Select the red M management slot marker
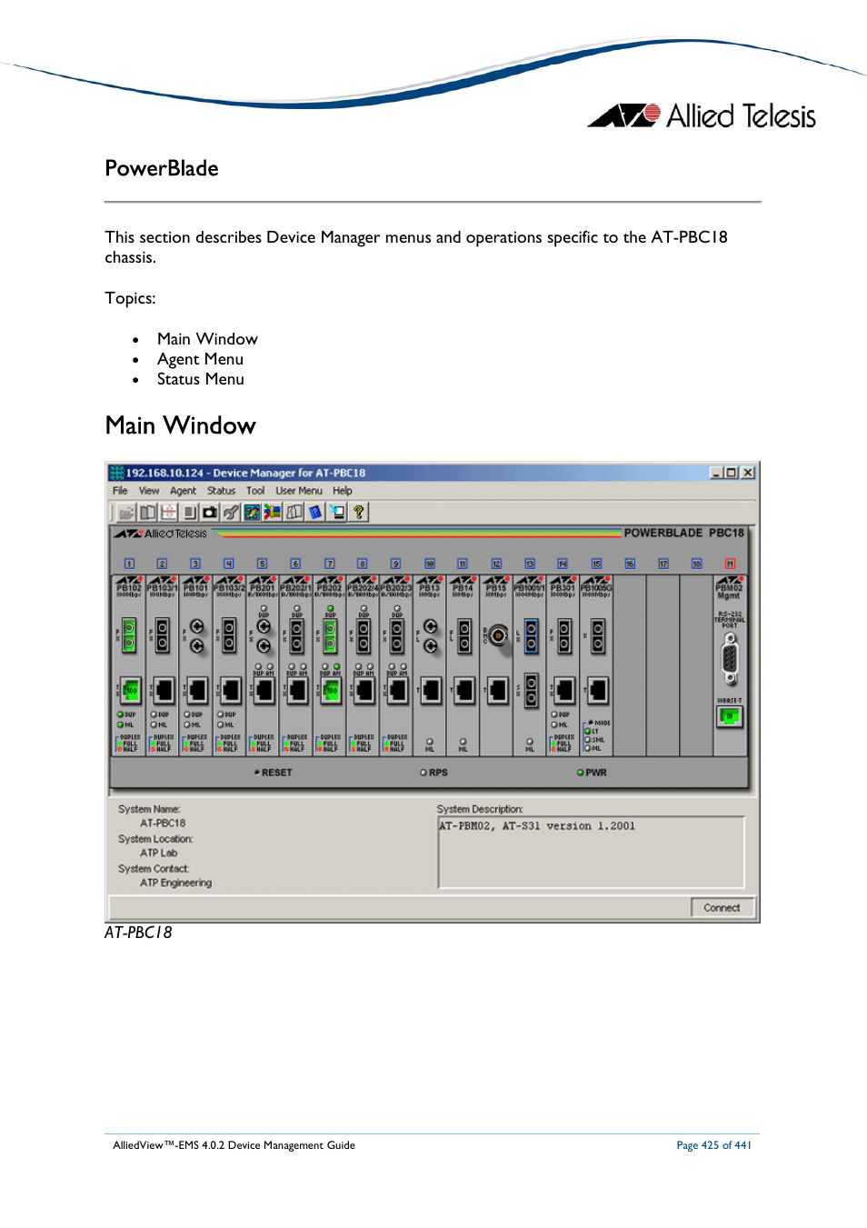Viewport: 867px width, 1228px height. [x=730, y=564]
